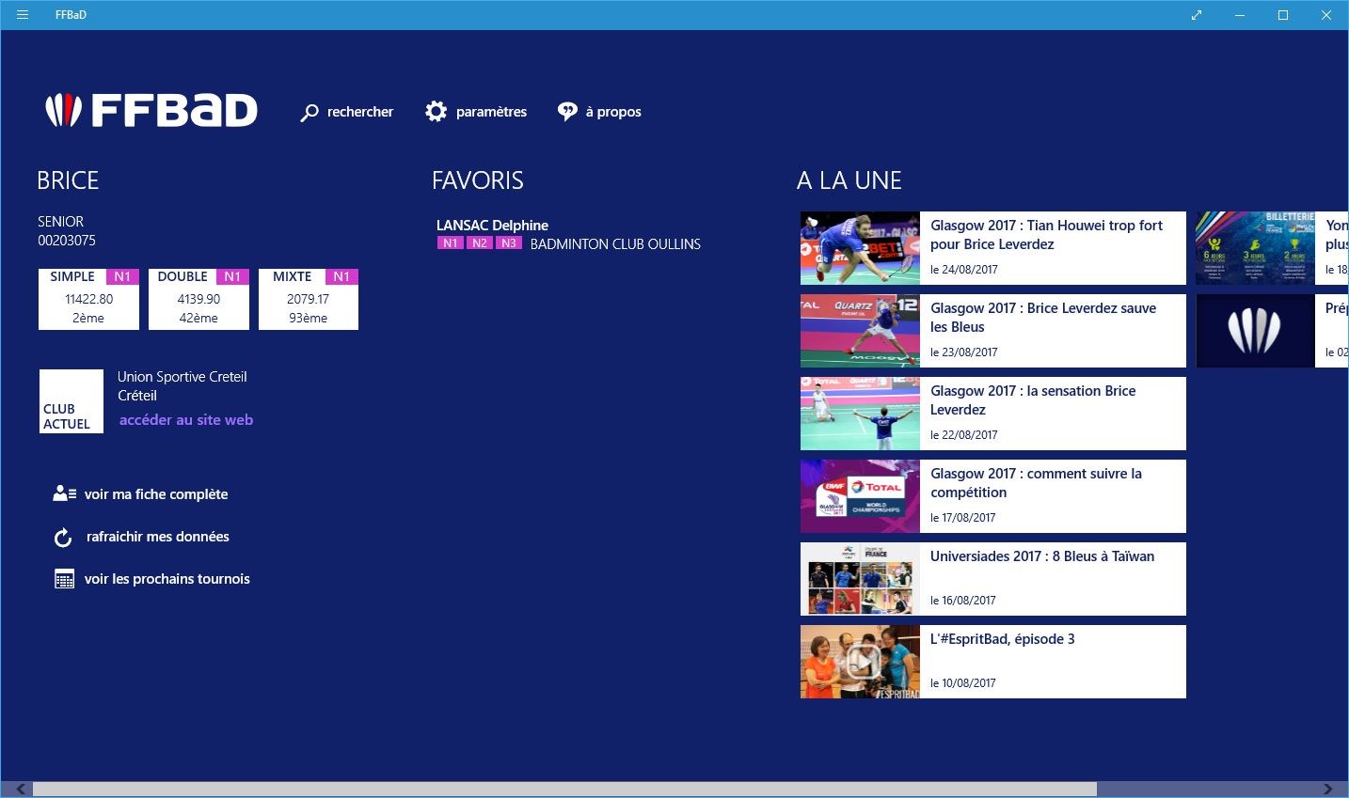Click thumbnail of the 22/08/2017 Glasgow article
This screenshot has width=1349, height=798.
pyautogui.click(x=860, y=414)
